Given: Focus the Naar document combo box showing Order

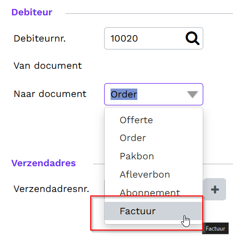Looking at the screenshot, I should point(154,94).
